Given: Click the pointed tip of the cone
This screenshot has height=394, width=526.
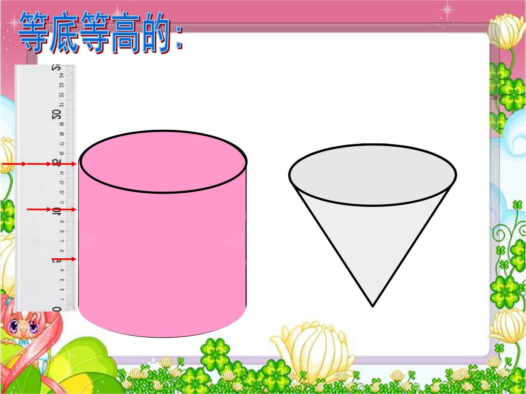Looking at the screenshot, I should click(x=373, y=305).
